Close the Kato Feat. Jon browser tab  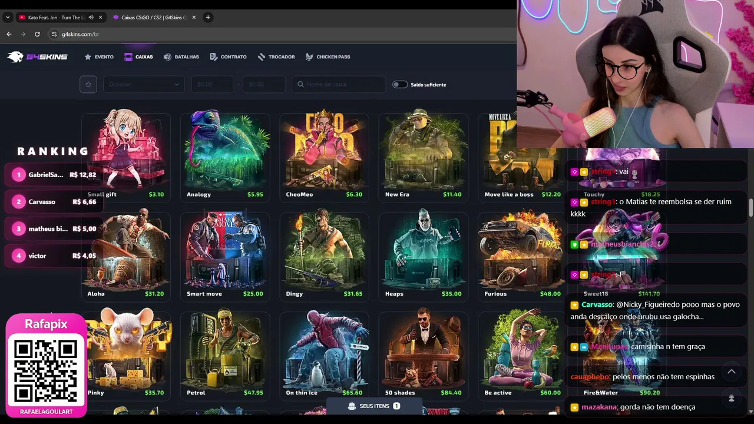(x=100, y=18)
